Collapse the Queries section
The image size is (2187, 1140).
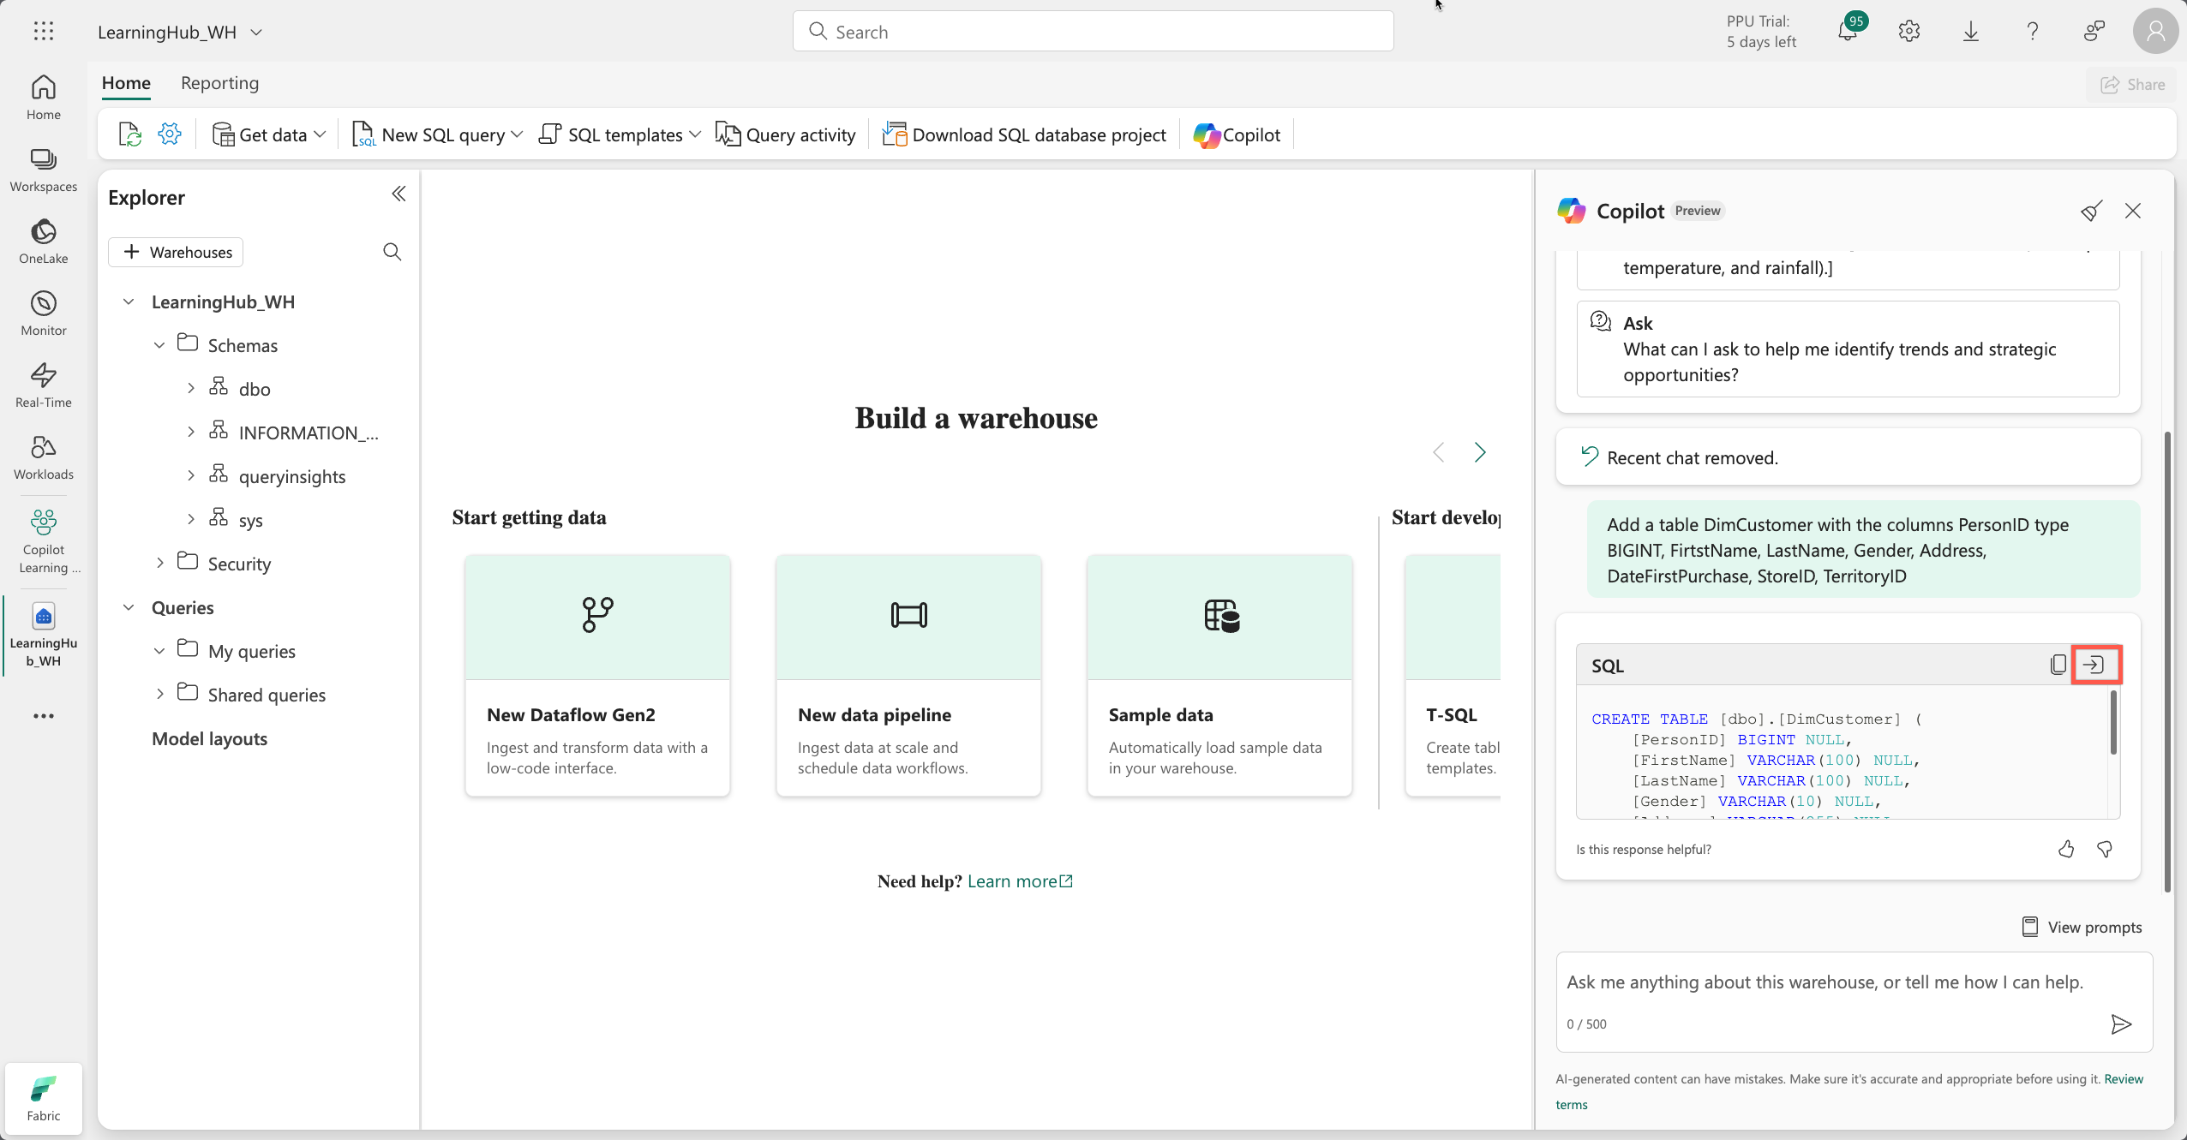(129, 607)
